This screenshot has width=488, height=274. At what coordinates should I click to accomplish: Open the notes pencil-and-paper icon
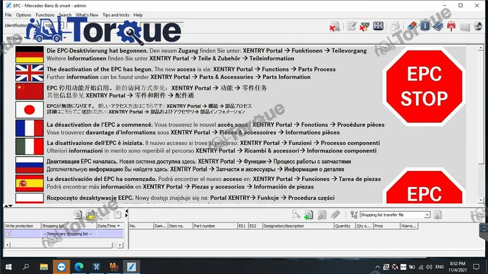(351, 26)
